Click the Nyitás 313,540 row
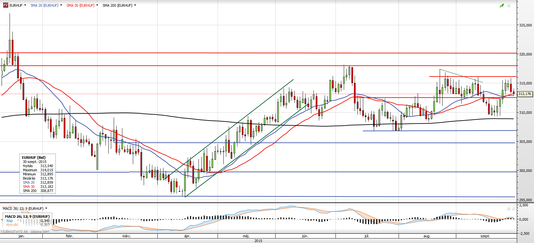The height and width of the screenshot is (243, 534). (x=38, y=166)
